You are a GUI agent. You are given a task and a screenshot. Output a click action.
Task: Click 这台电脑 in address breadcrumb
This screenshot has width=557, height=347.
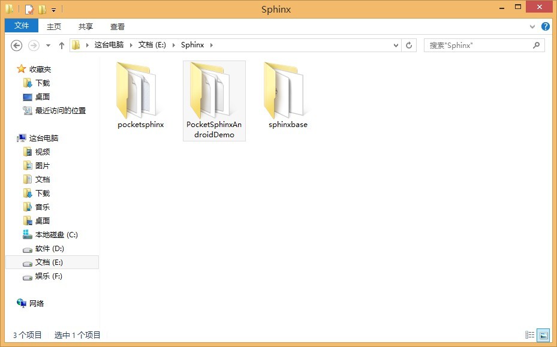point(109,45)
